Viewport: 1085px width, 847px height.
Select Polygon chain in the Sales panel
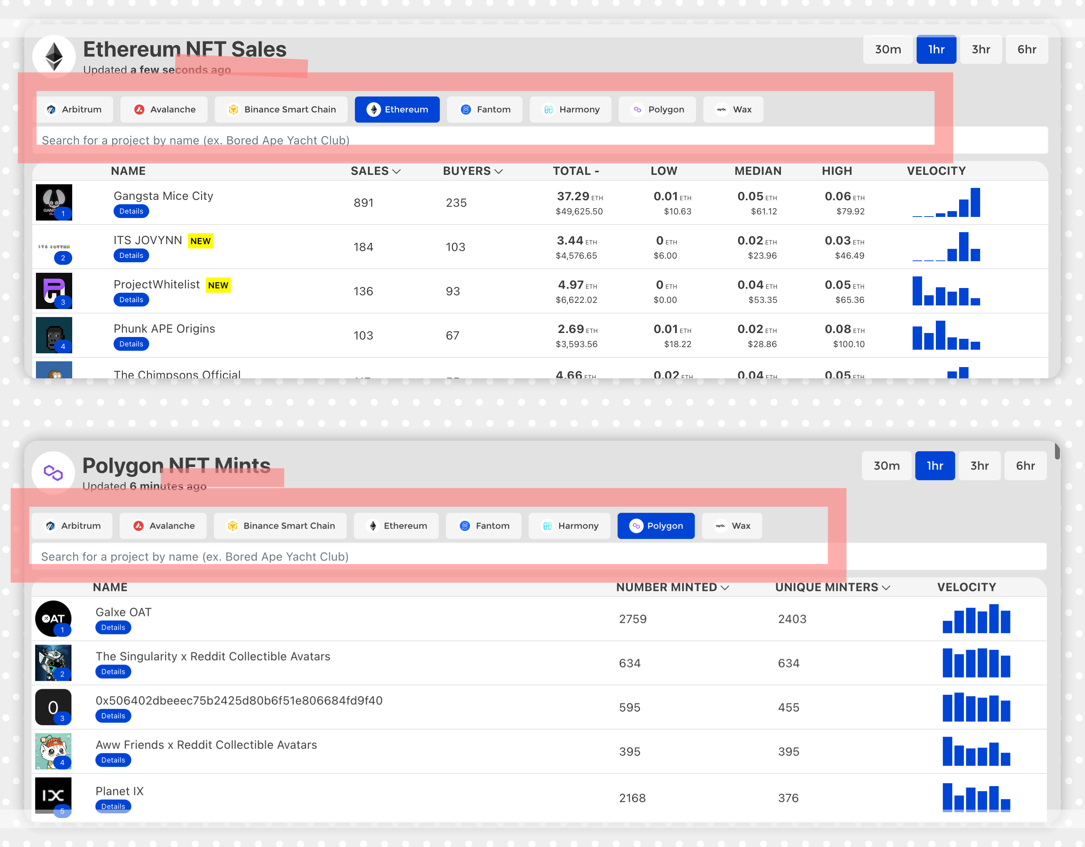click(x=657, y=109)
